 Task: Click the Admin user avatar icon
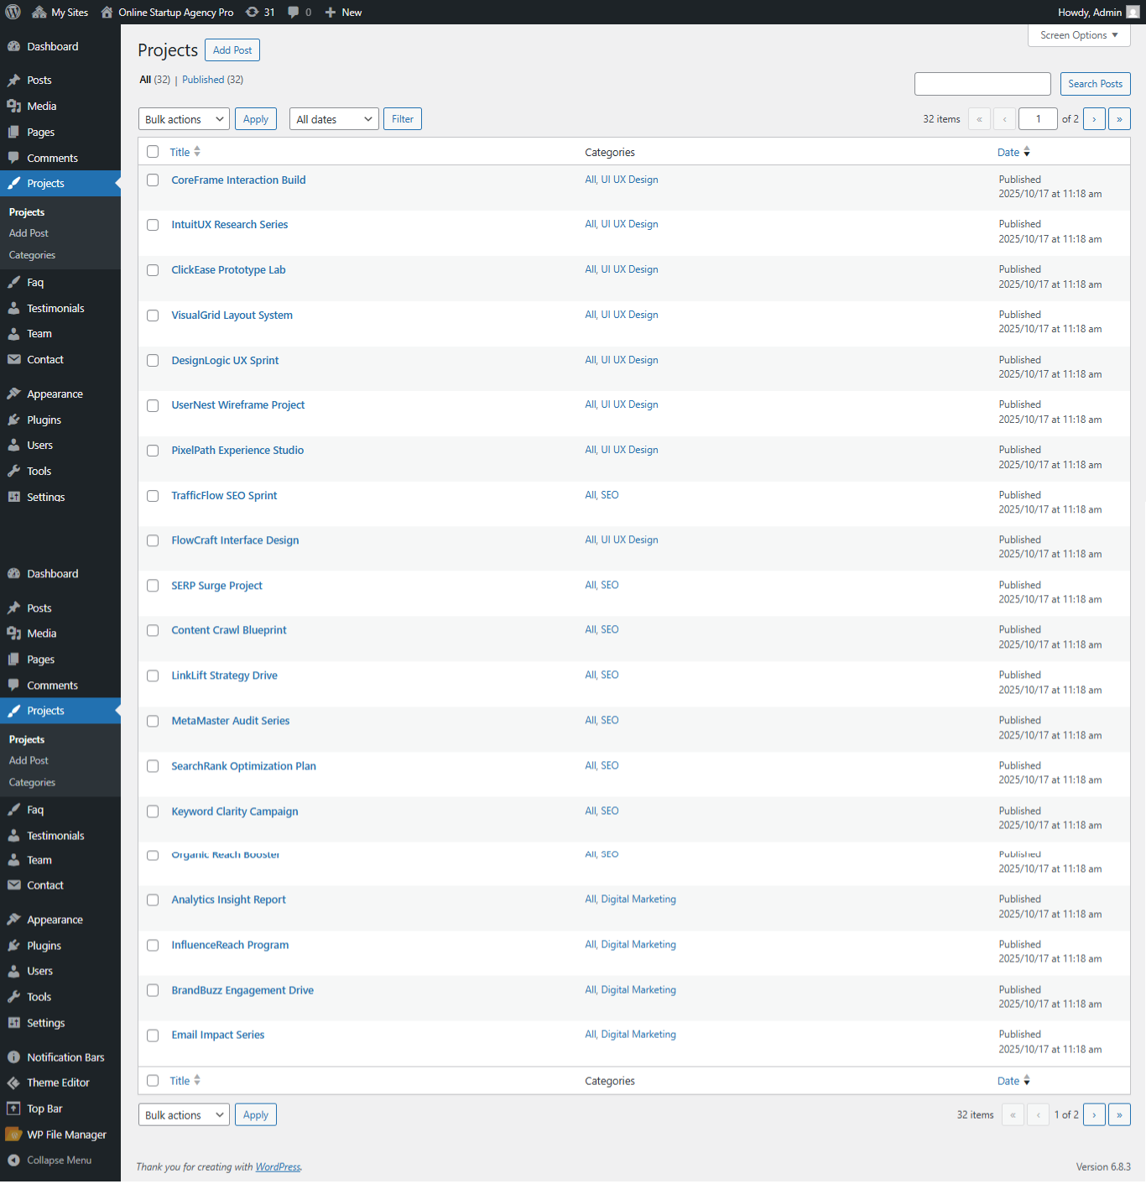click(x=1133, y=12)
